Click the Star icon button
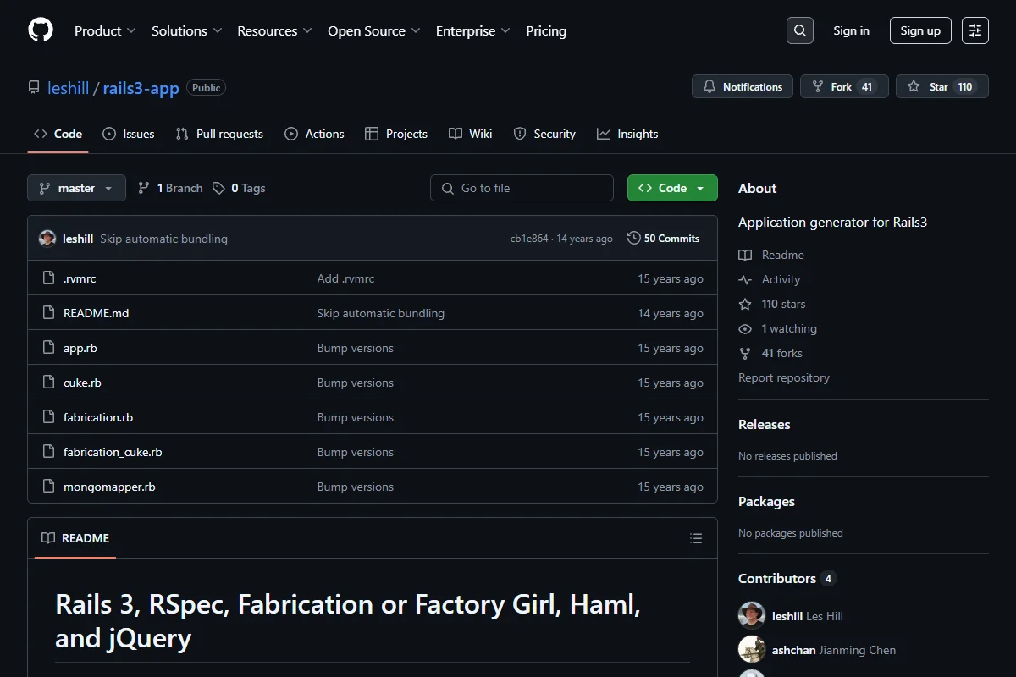 point(942,86)
